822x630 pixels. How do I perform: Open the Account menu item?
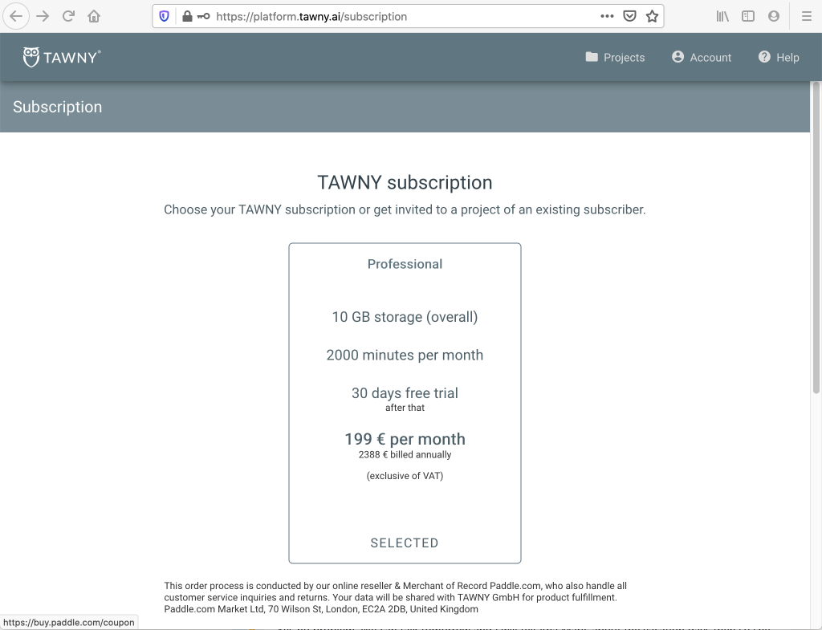[x=702, y=57]
